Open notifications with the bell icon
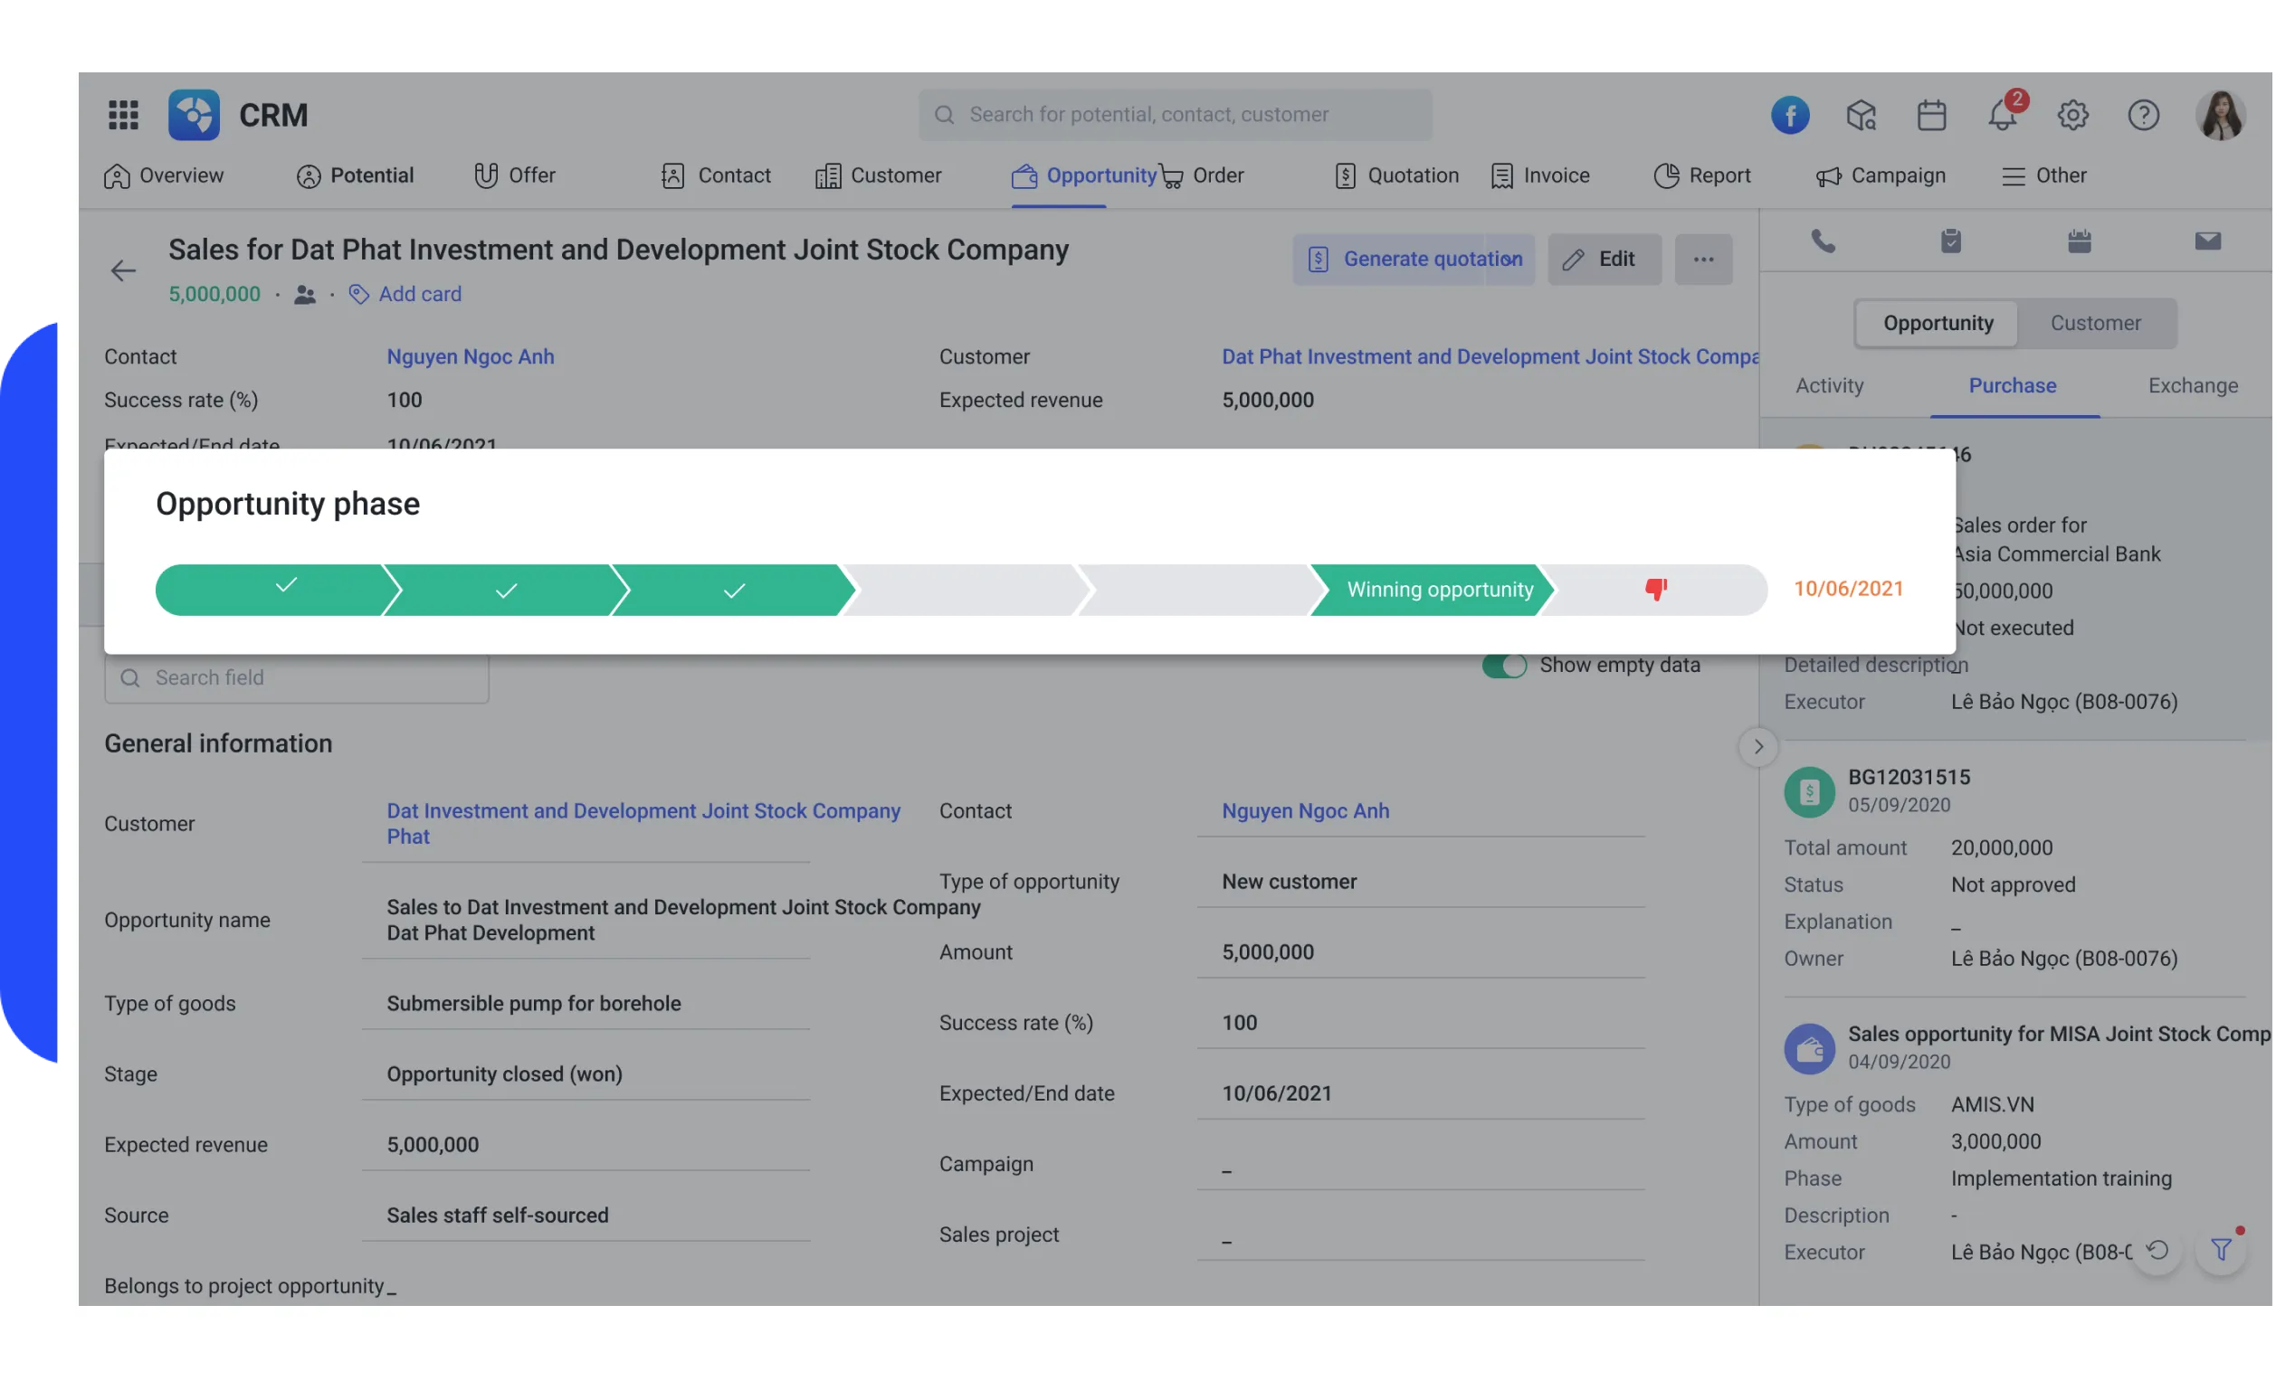 coord(2002,115)
